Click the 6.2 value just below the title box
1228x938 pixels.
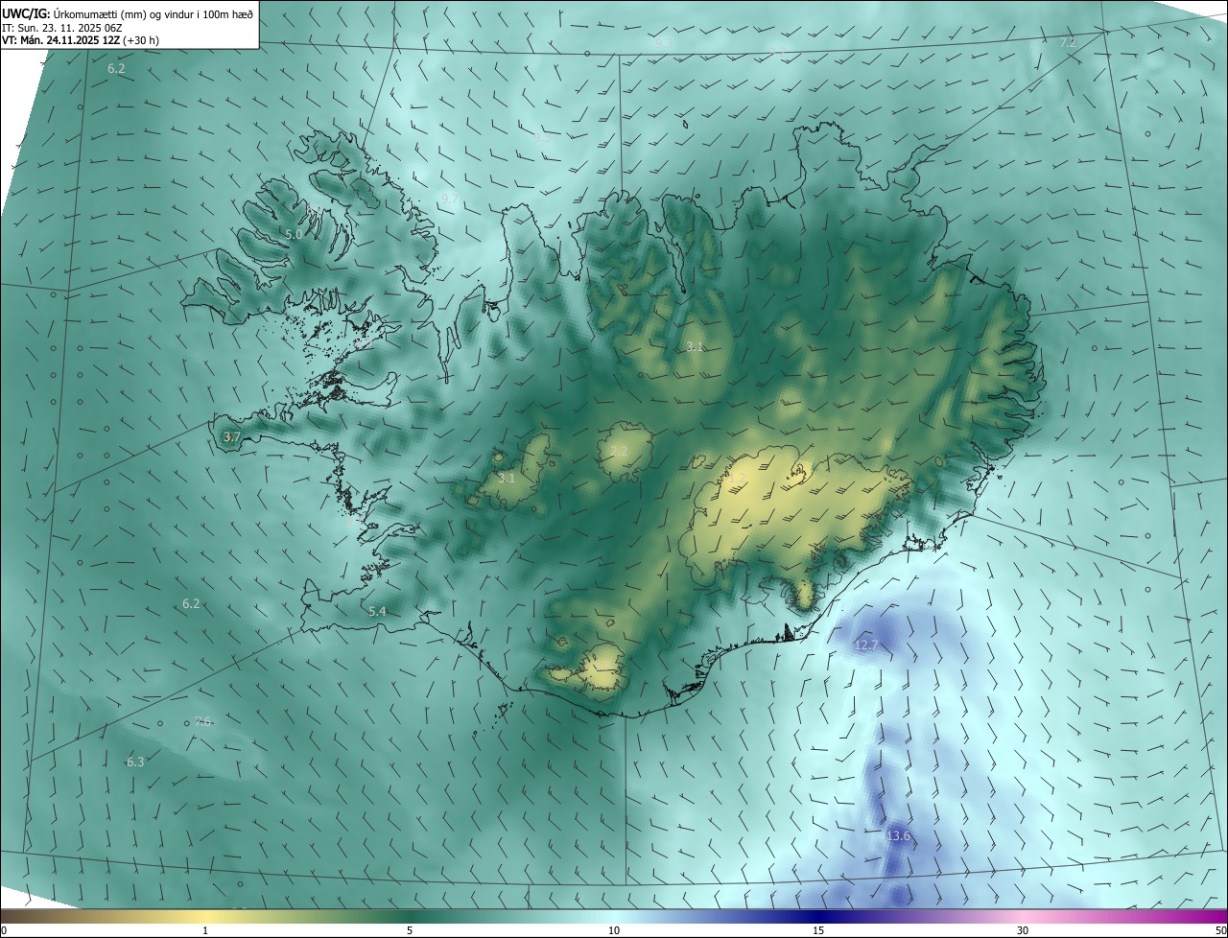(116, 69)
